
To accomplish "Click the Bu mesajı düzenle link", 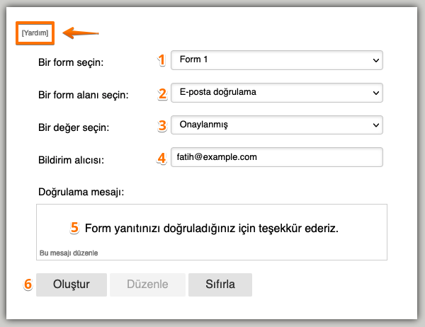I will [69, 253].
